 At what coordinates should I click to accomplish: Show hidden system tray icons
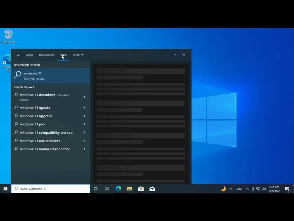(247, 189)
